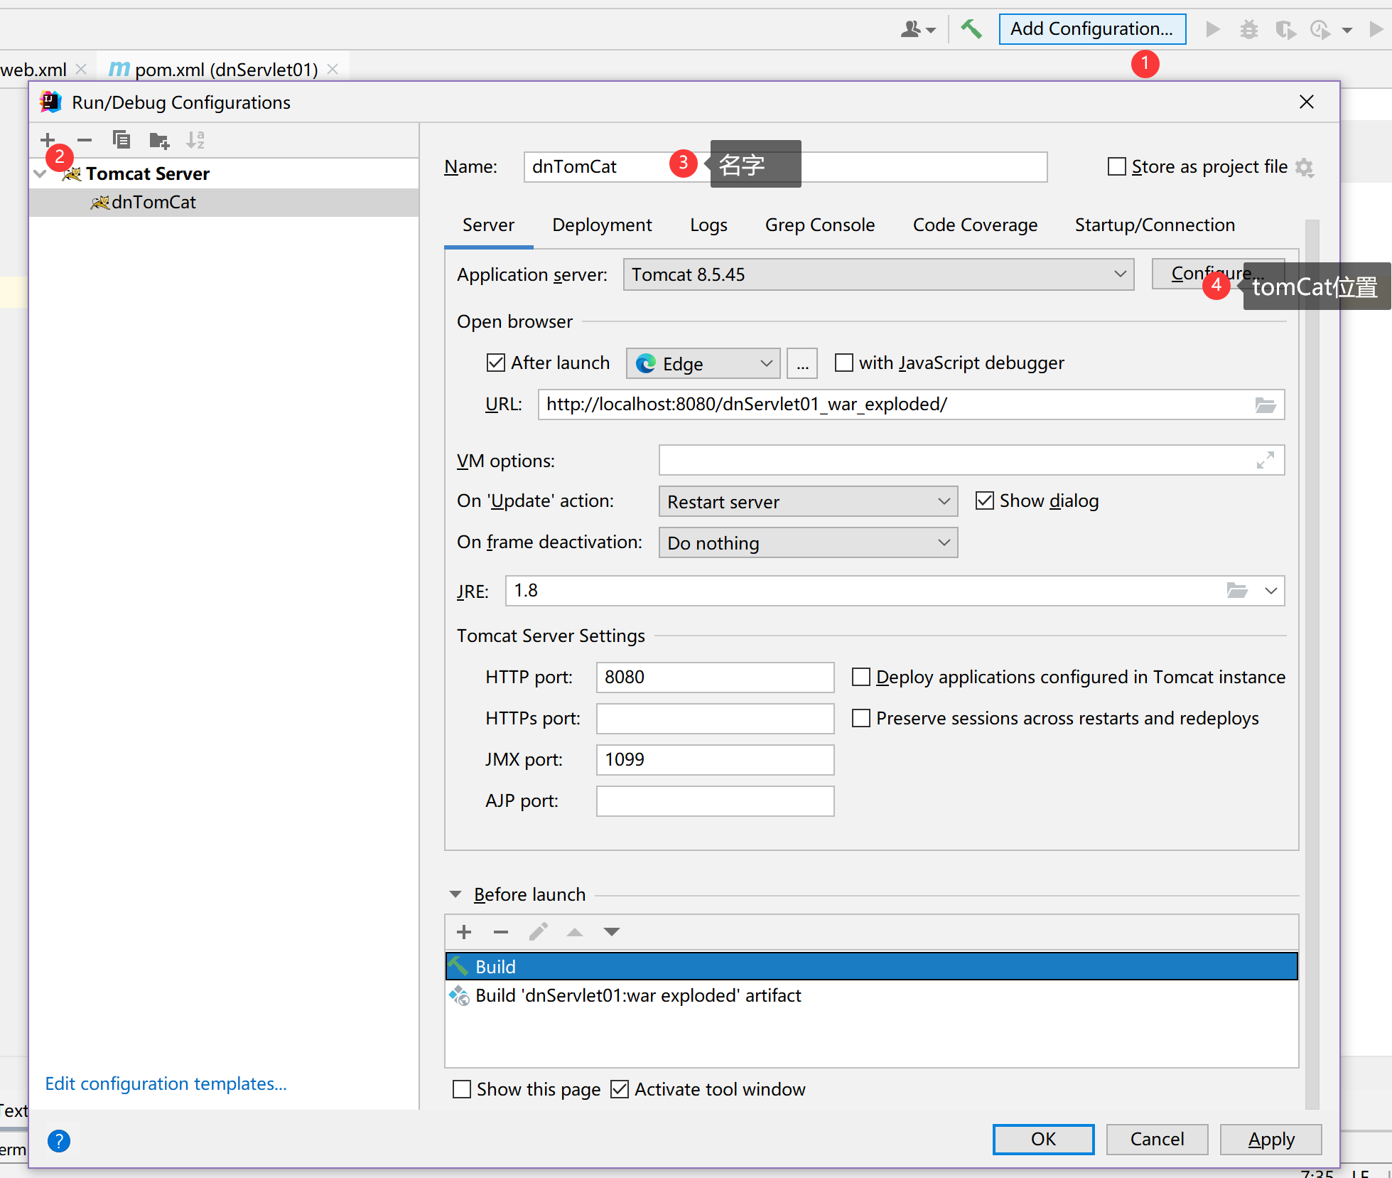
Task: Open the Application server Tomcat 8.5.45 dropdown
Action: tap(878, 275)
